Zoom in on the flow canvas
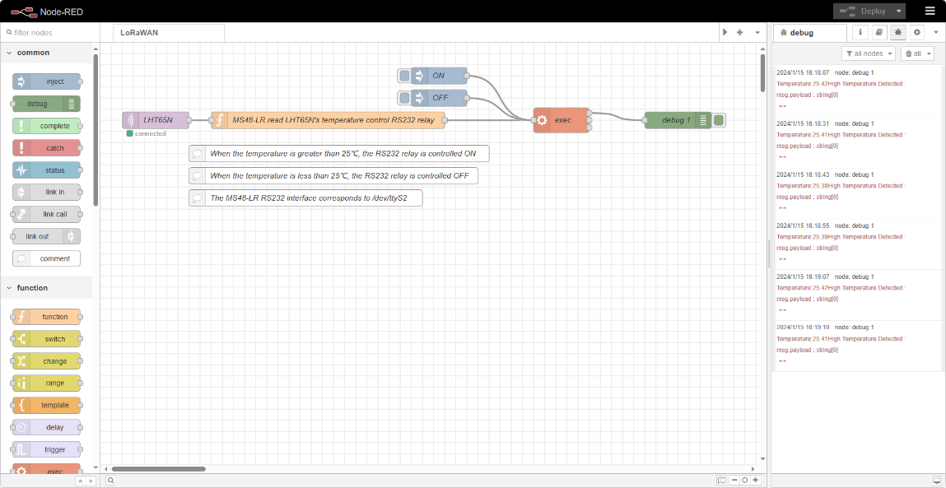Screen dimensions: 946x488 (x=755, y=480)
